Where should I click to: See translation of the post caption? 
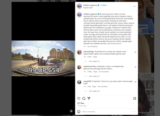click(92, 46)
